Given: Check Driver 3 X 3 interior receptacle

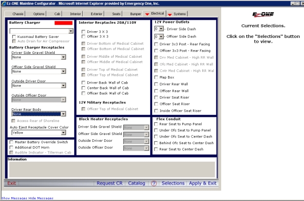Looking at the screenshot, I should click(x=83, y=32).
